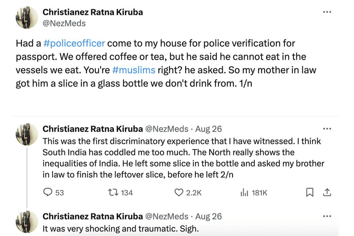Open the @NezMeds handle under the main author
The width and height of the screenshot is (354, 236).
tap(64, 23)
